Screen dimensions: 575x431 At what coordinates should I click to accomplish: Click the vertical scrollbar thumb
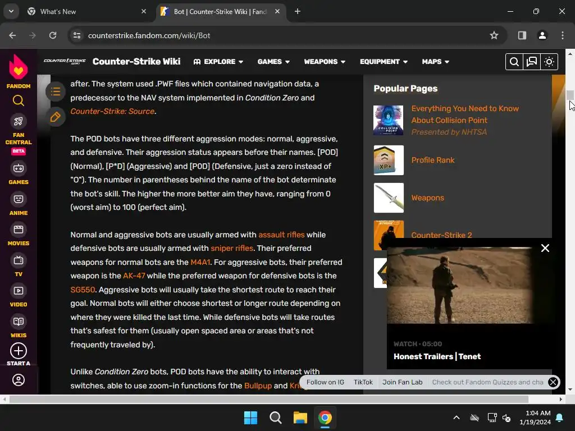click(x=570, y=94)
